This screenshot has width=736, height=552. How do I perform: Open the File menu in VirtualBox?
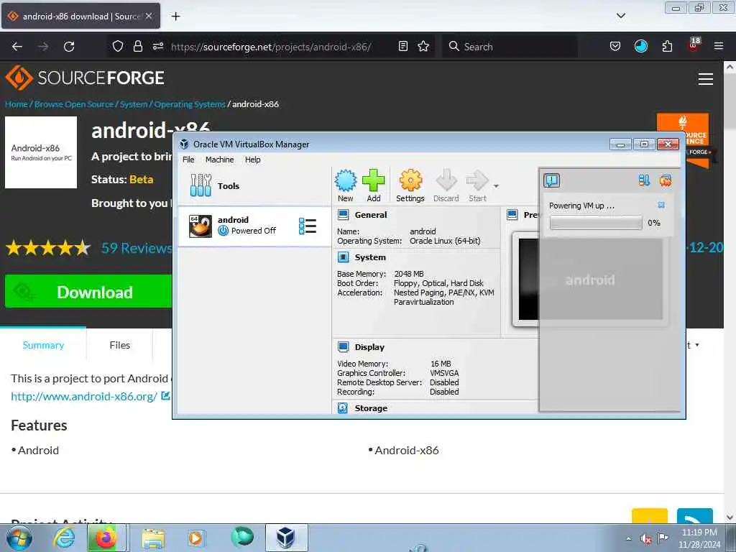click(188, 160)
